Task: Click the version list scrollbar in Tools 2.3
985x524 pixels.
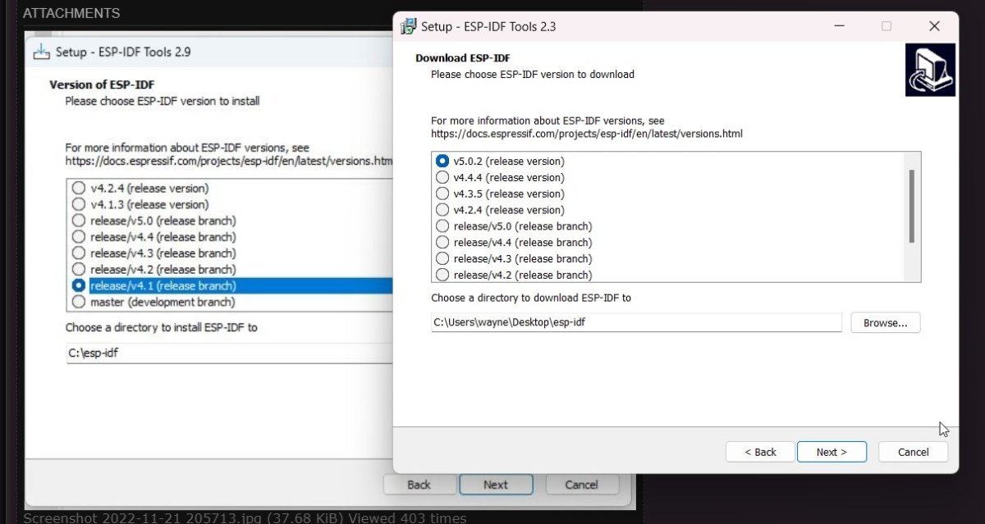Action: pyautogui.click(x=911, y=207)
